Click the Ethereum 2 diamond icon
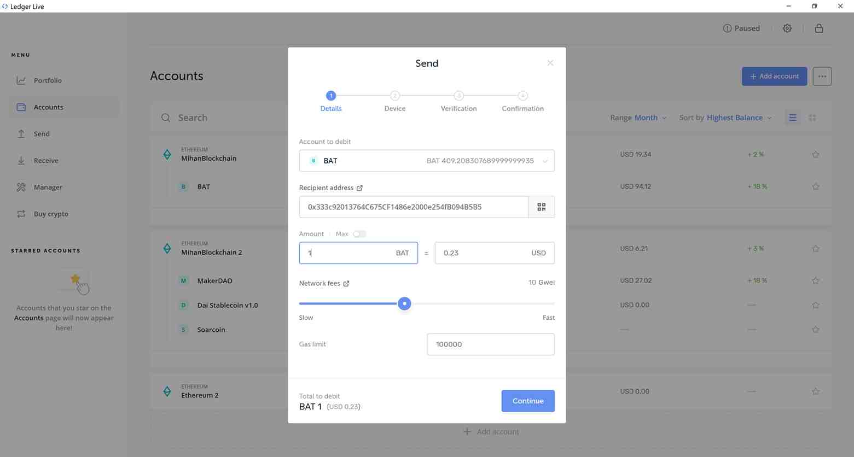Viewport: 854px width, 457px height. pyautogui.click(x=167, y=391)
